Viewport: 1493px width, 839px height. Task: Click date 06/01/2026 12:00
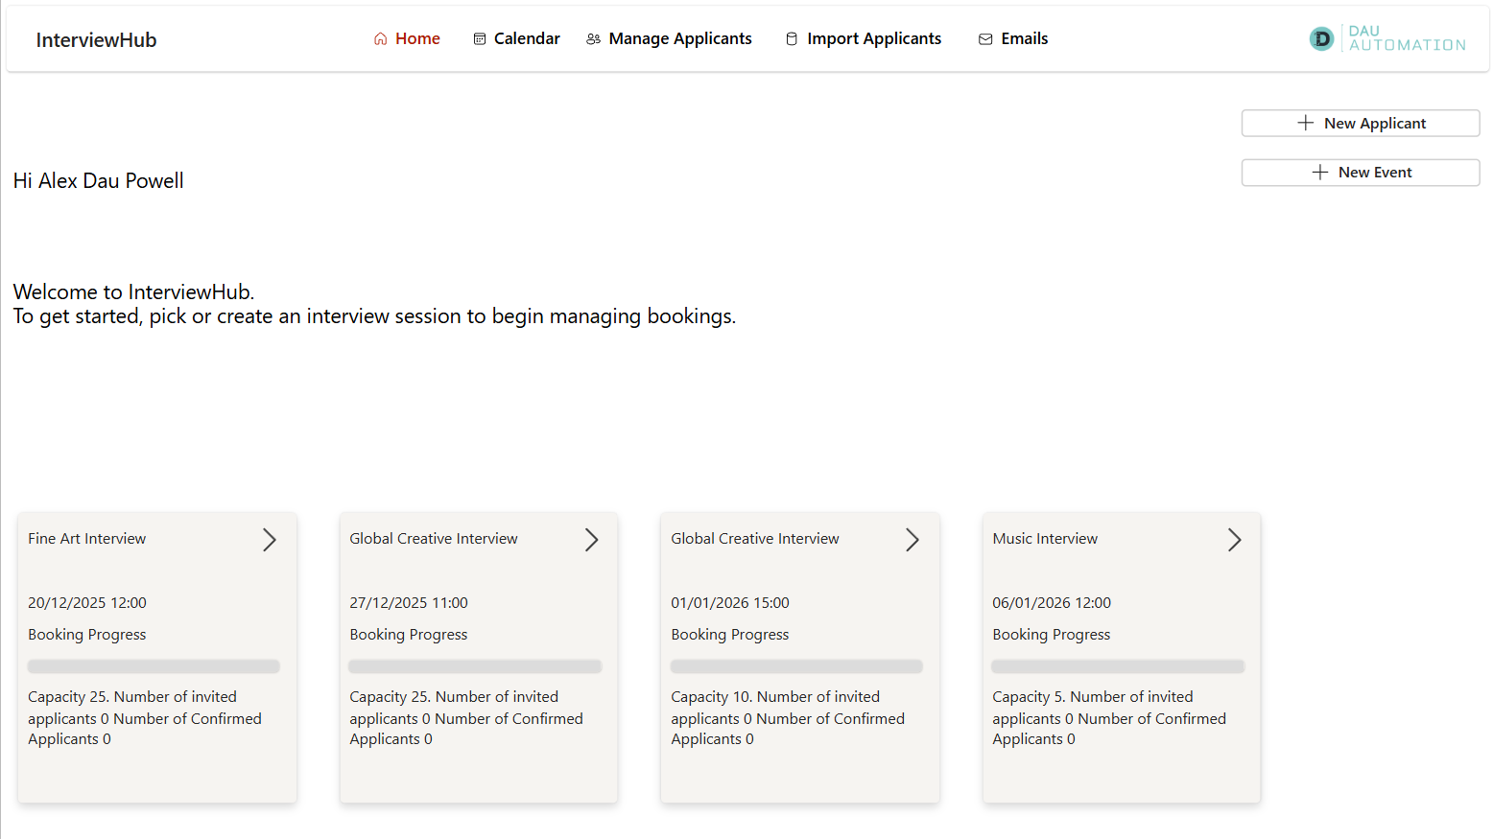point(1052,603)
